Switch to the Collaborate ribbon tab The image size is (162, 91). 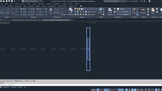click(x=52, y=6)
